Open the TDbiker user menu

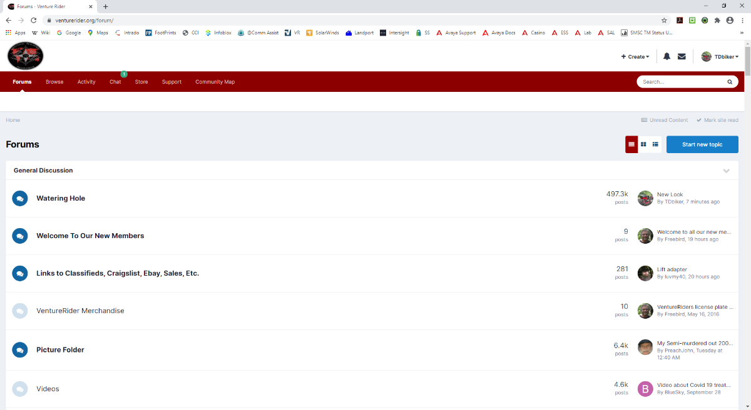[720, 56]
